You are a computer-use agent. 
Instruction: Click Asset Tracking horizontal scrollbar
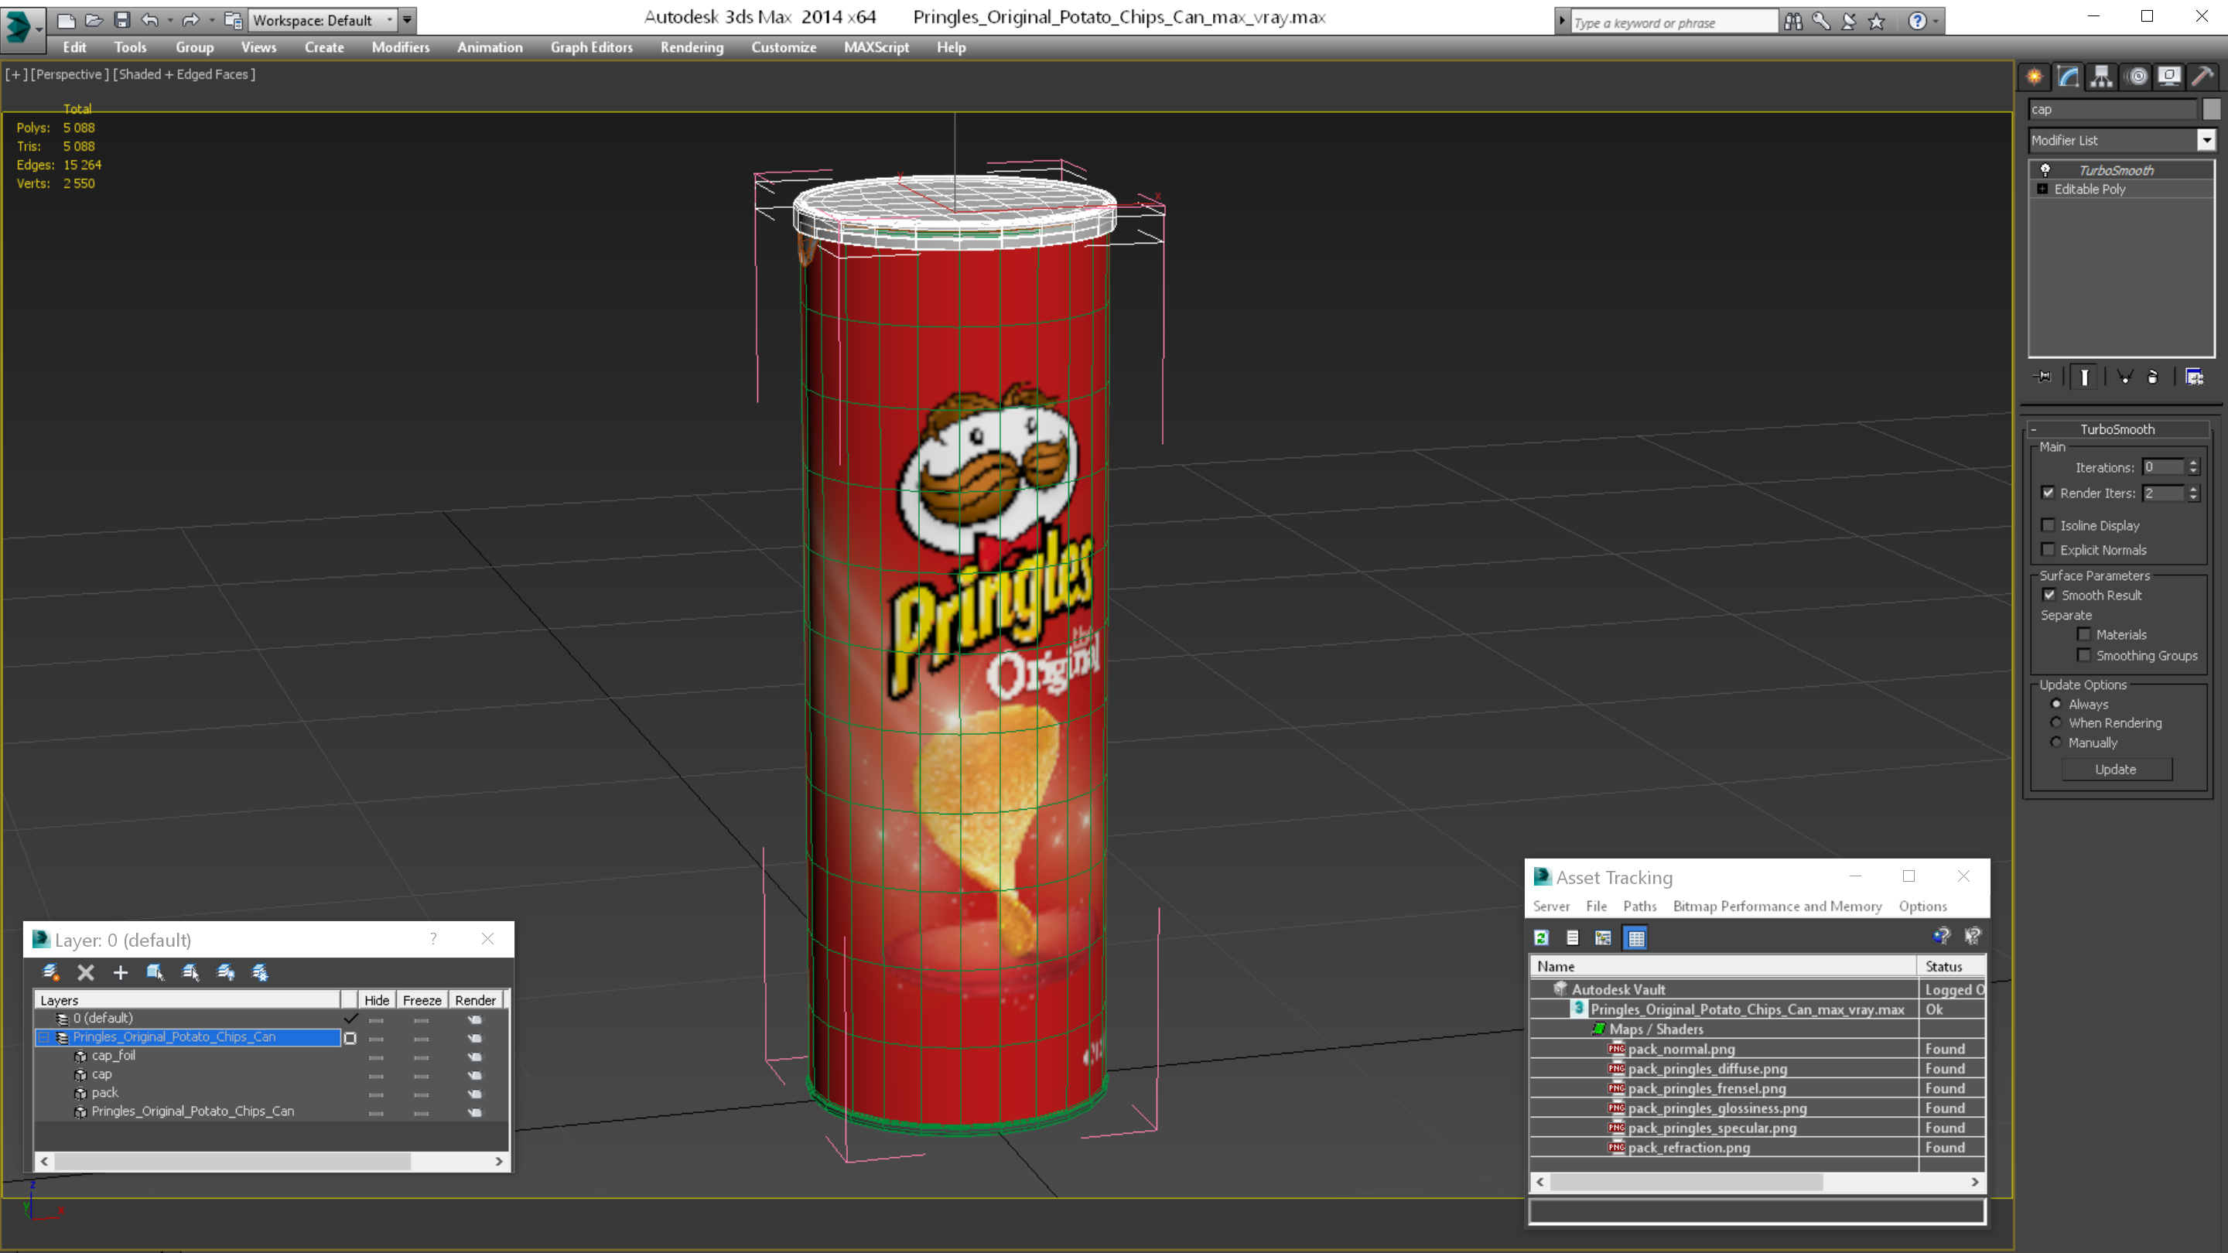click(x=1758, y=1181)
